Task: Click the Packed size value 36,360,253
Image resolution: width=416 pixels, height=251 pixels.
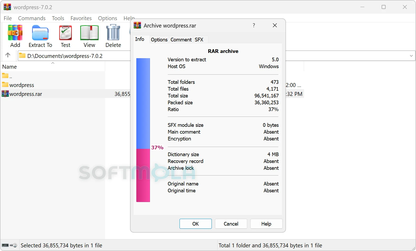Action: coord(266,102)
